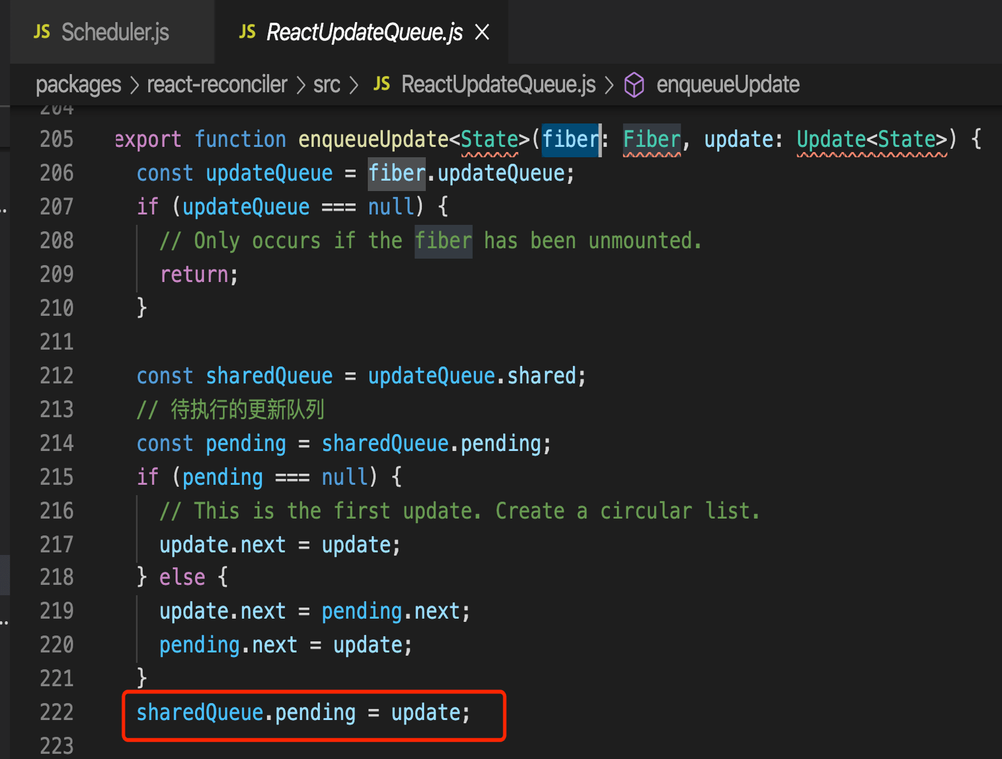
Task: Open enqueueUpdate symbol breadcrumb
Action: pos(728,84)
